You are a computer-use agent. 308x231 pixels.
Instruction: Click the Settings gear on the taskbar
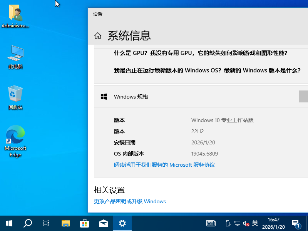[122, 223]
